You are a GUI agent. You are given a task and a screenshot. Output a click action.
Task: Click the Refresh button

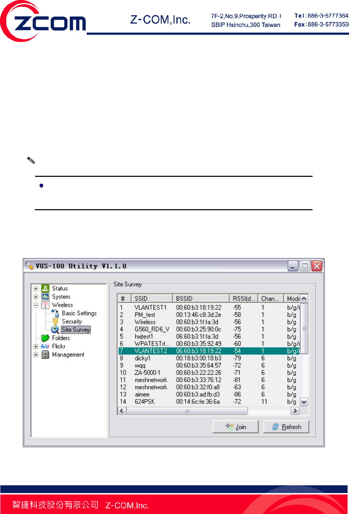(286, 427)
